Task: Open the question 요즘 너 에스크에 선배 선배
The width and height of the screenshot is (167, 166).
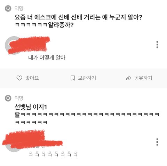Action: [x=78, y=17]
